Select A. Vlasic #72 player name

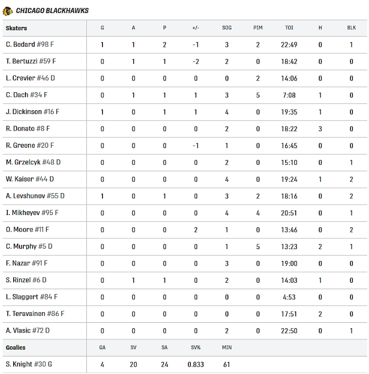click(28, 331)
